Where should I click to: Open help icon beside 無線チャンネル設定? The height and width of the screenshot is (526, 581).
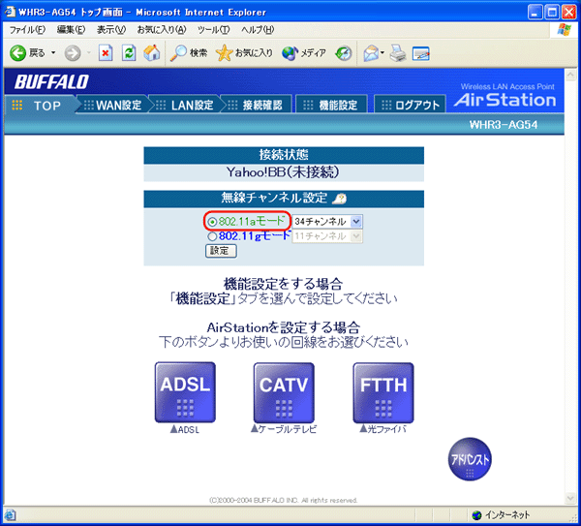click(340, 199)
